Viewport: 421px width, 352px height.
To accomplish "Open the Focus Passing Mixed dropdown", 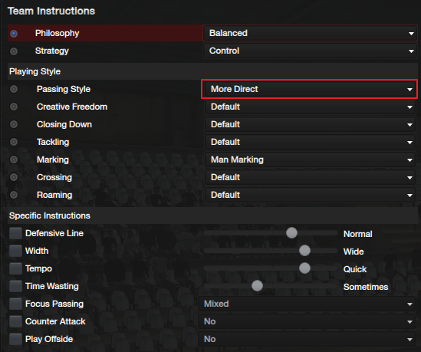I will 307,304.
